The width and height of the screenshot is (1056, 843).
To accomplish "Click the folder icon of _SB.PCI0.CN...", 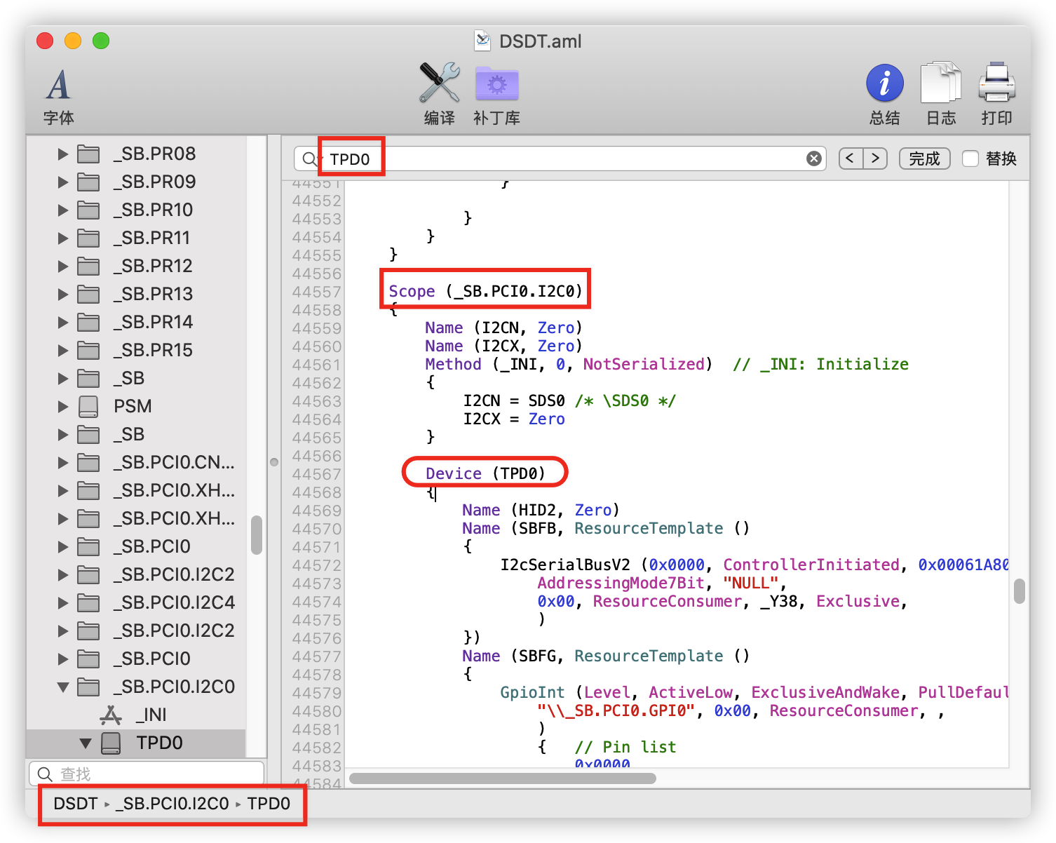I will pos(88,462).
